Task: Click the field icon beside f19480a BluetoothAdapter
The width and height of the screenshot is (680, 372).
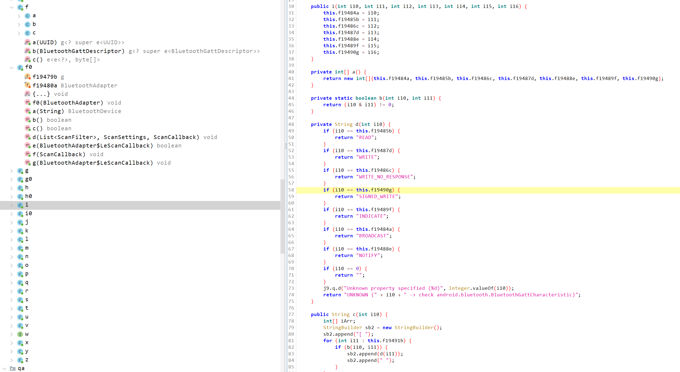Action: [x=28, y=85]
